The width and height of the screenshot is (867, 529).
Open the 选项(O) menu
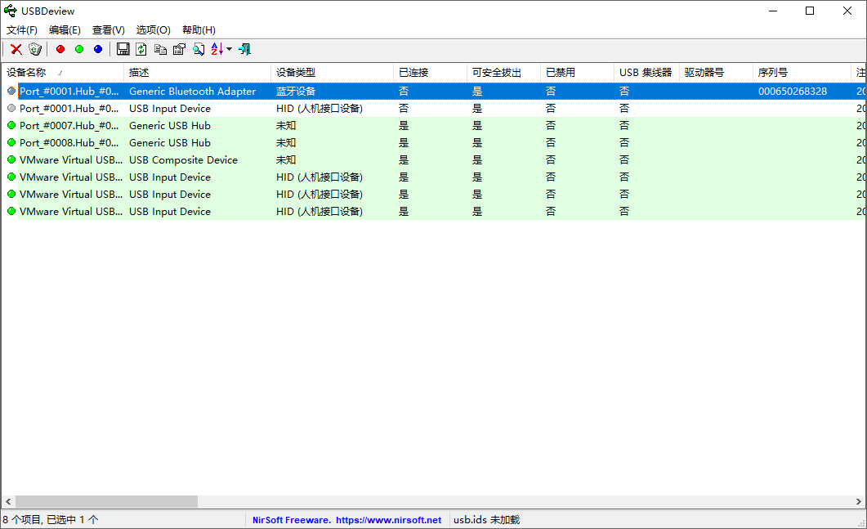[x=153, y=30]
